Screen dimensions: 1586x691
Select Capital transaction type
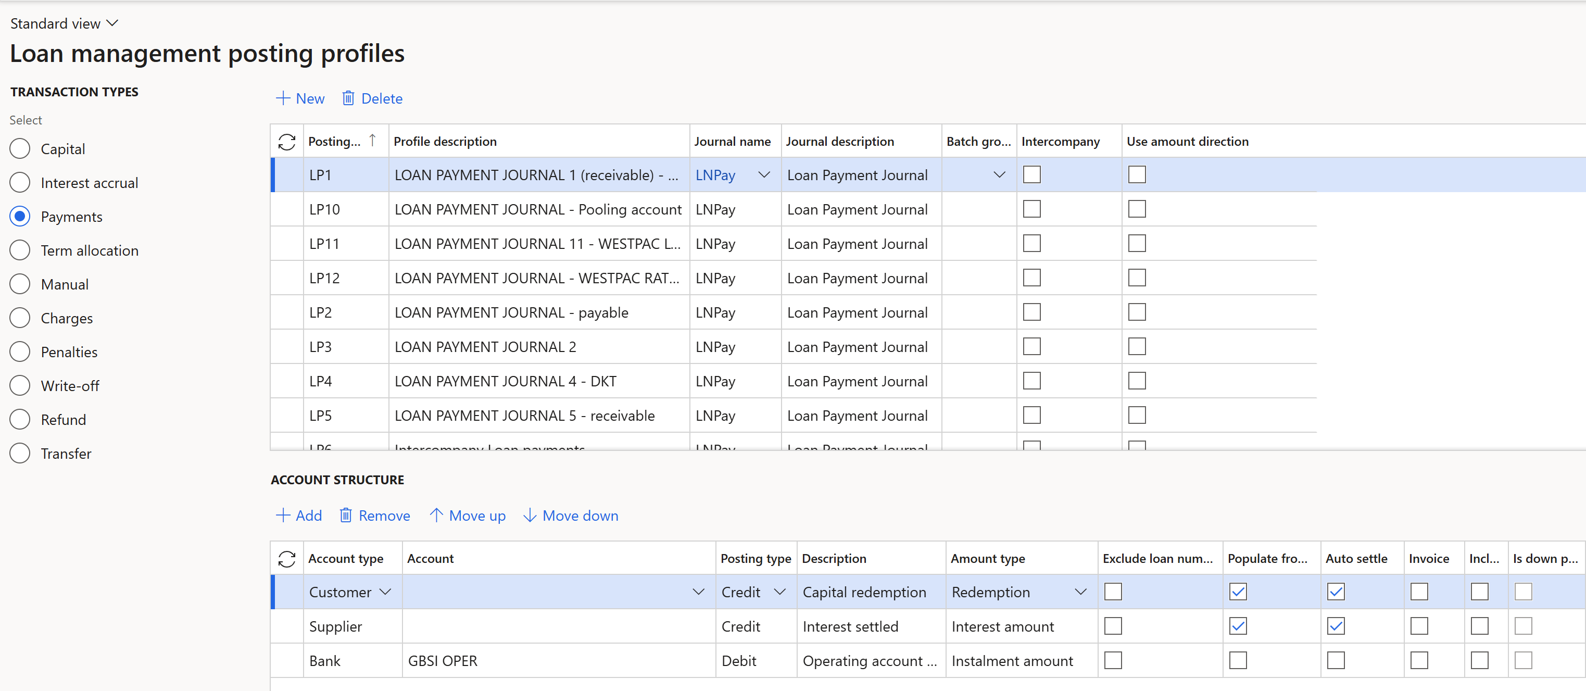pyautogui.click(x=20, y=148)
